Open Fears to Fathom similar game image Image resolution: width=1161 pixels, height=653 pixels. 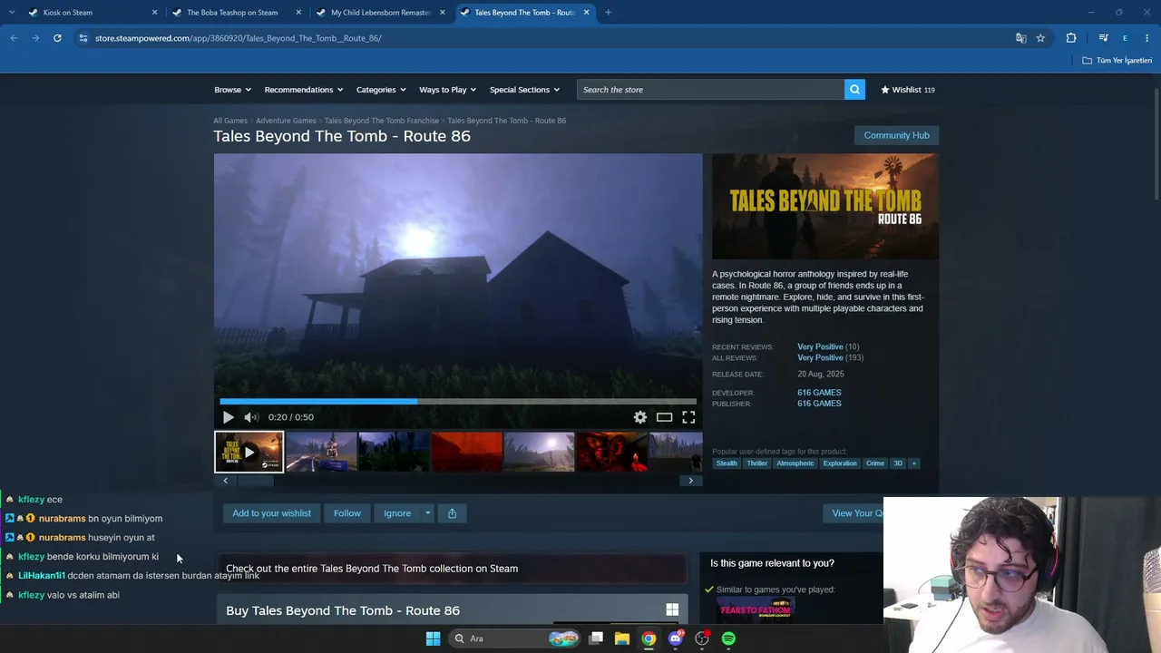[x=756, y=610]
